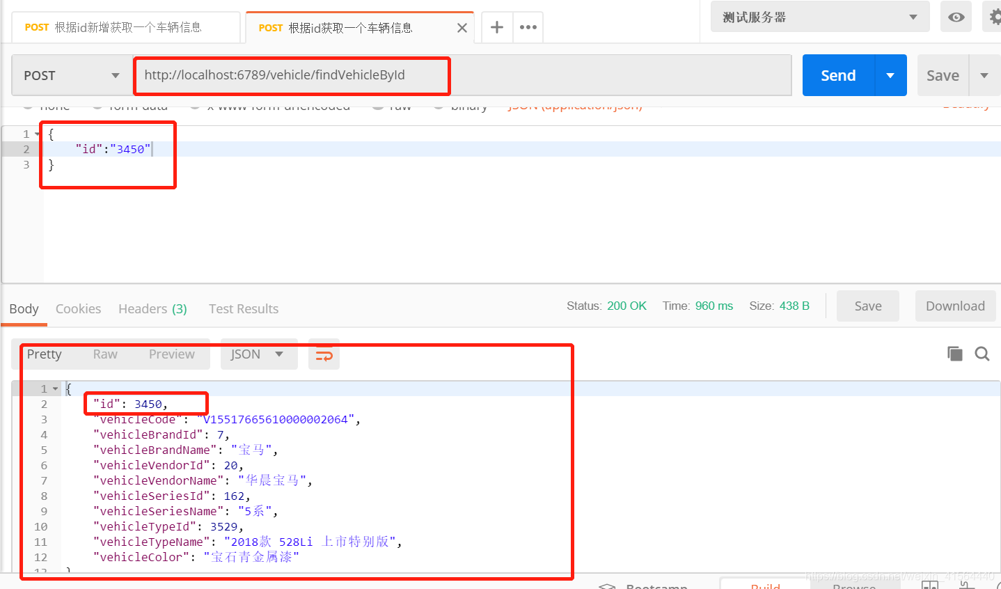Open the JSON format dropdown in response

pyautogui.click(x=258, y=354)
